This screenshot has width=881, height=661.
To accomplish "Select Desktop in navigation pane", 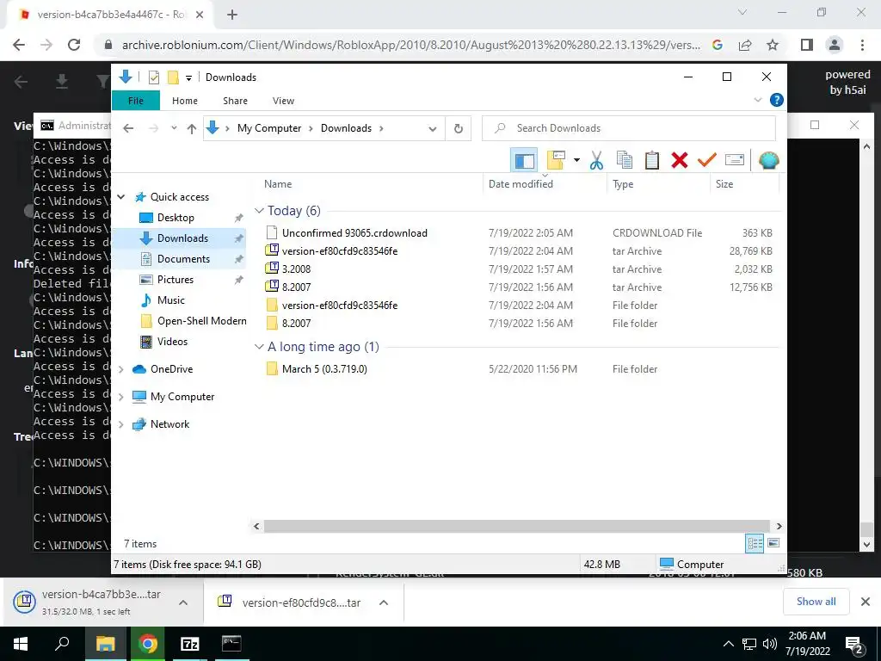I will [176, 218].
